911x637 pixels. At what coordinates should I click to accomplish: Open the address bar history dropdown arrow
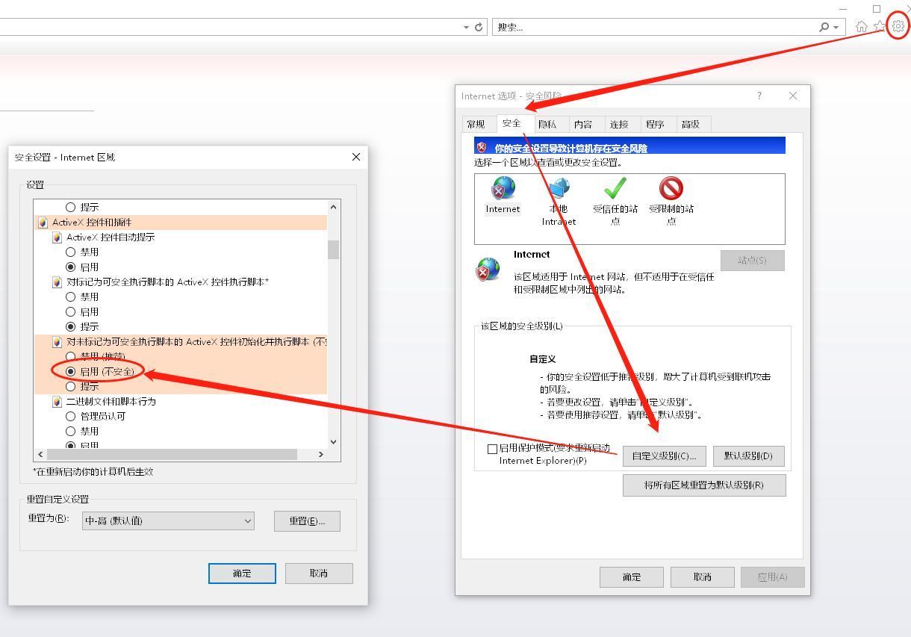point(466,27)
